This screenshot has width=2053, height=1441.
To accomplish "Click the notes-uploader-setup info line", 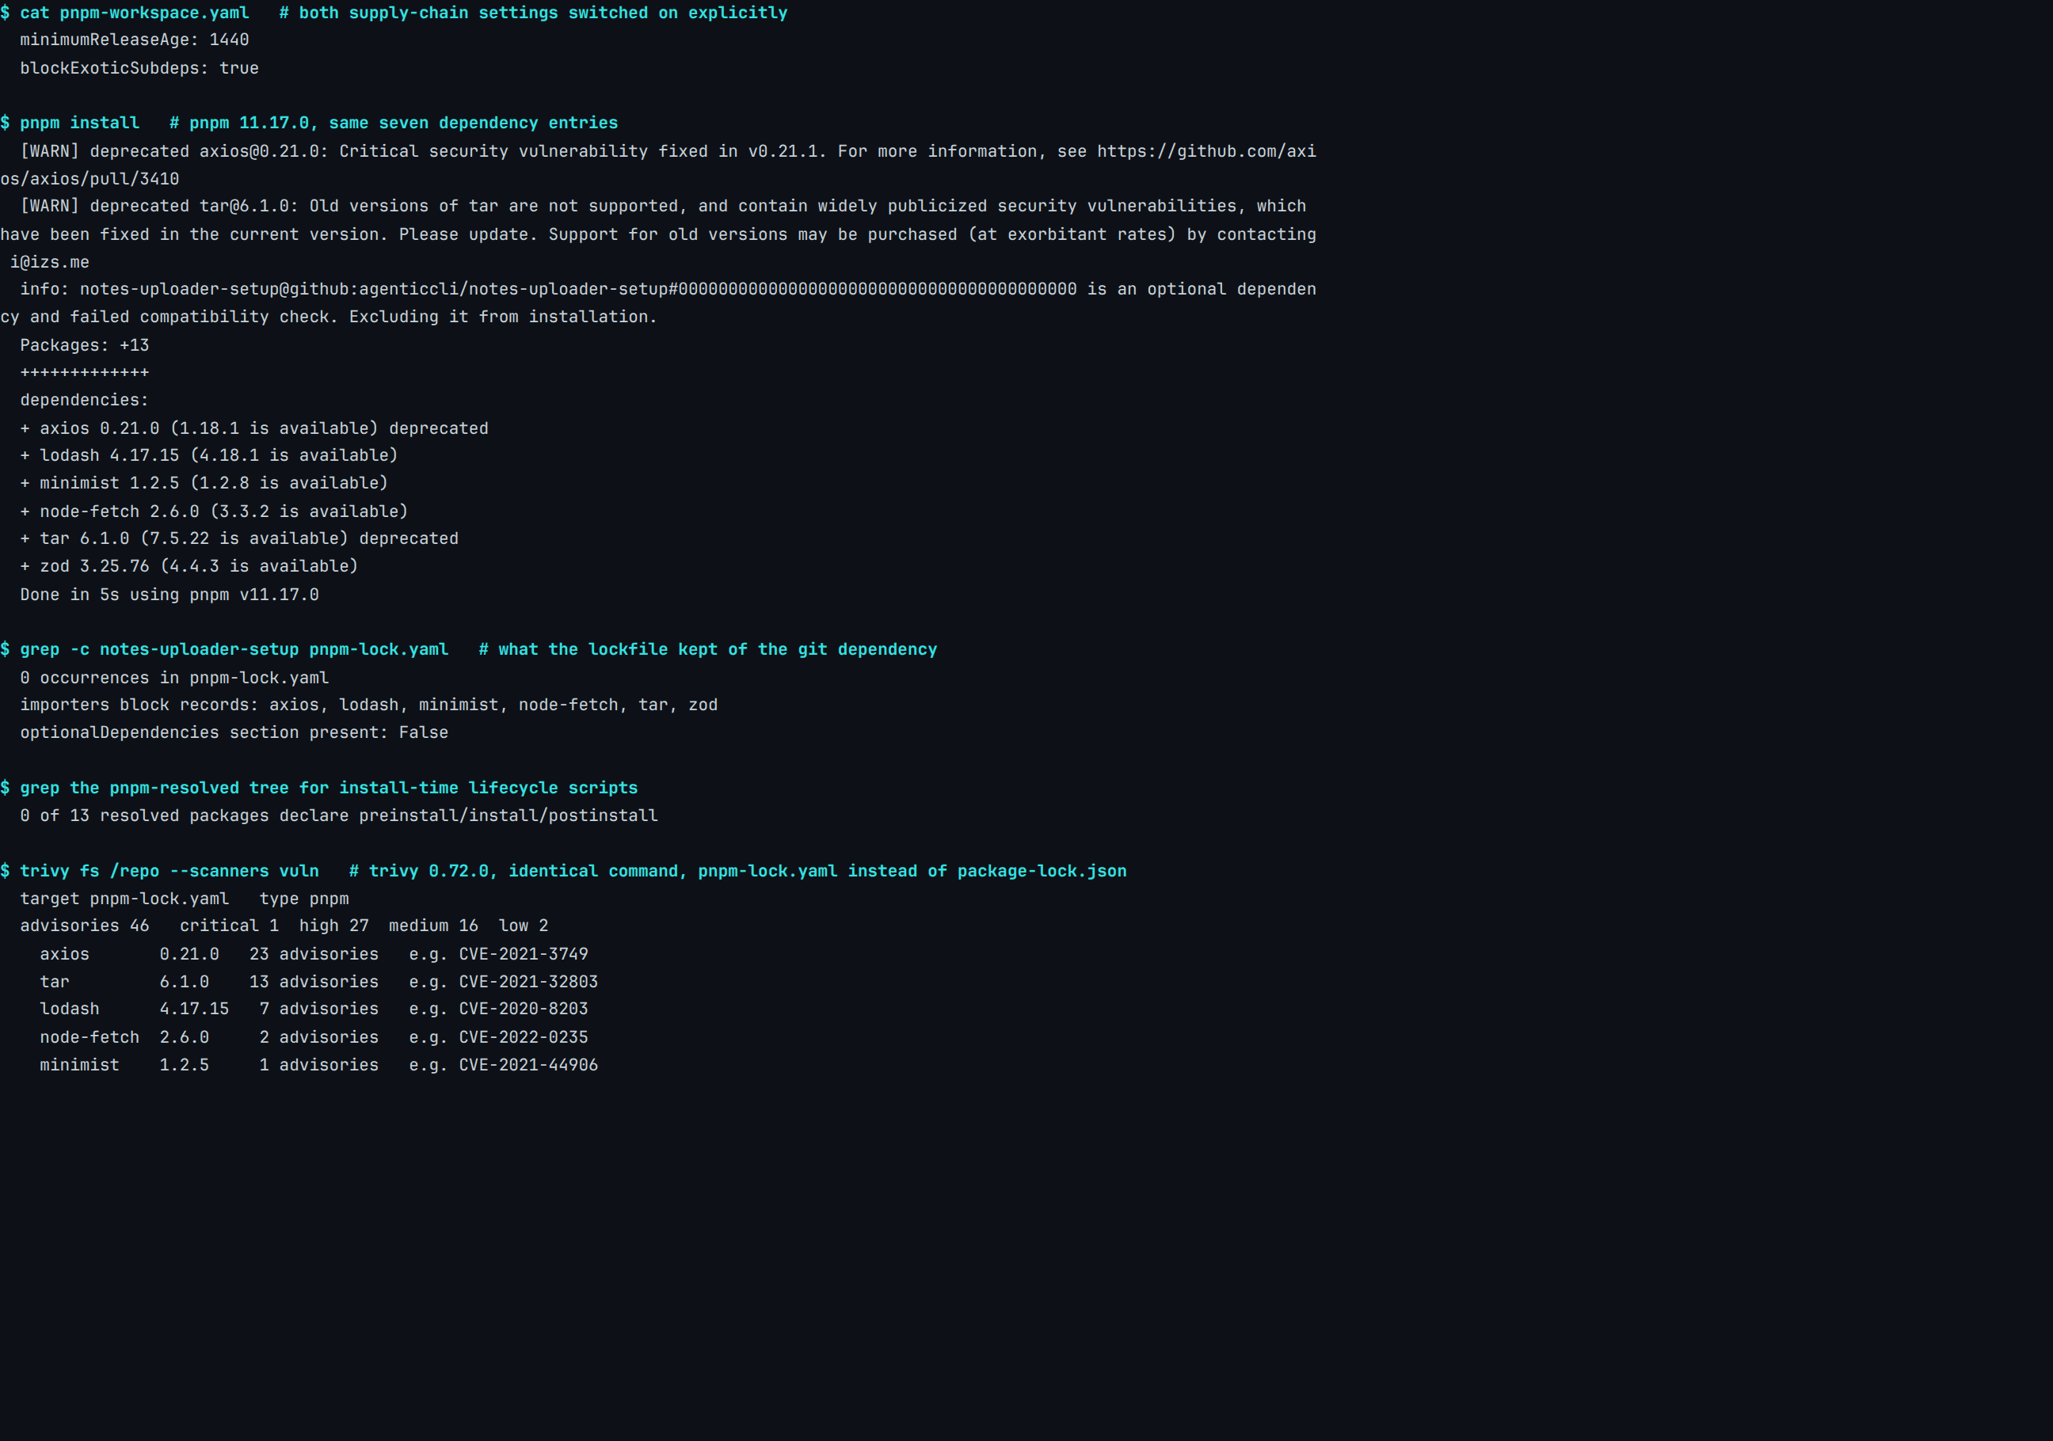I will coord(658,303).
